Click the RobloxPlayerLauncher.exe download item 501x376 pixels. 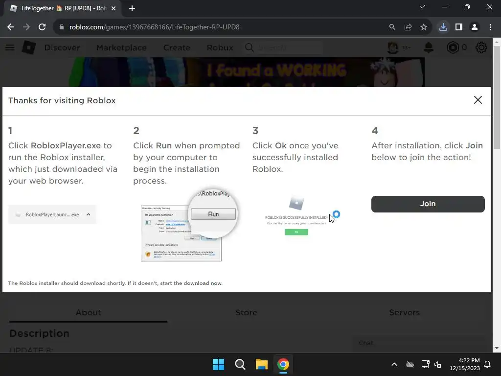[x=52, y=214]
